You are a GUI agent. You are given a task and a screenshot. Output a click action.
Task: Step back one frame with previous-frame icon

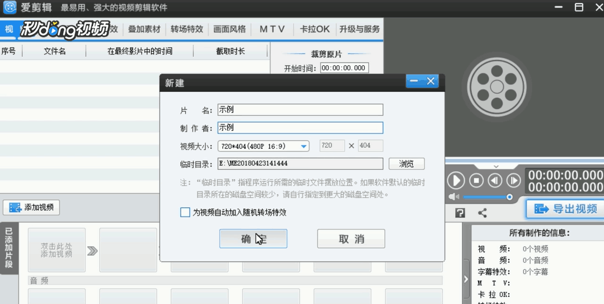tap(495, 180)
